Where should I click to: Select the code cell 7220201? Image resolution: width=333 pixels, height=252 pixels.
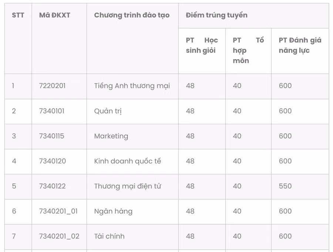click(x=52, y=86)
